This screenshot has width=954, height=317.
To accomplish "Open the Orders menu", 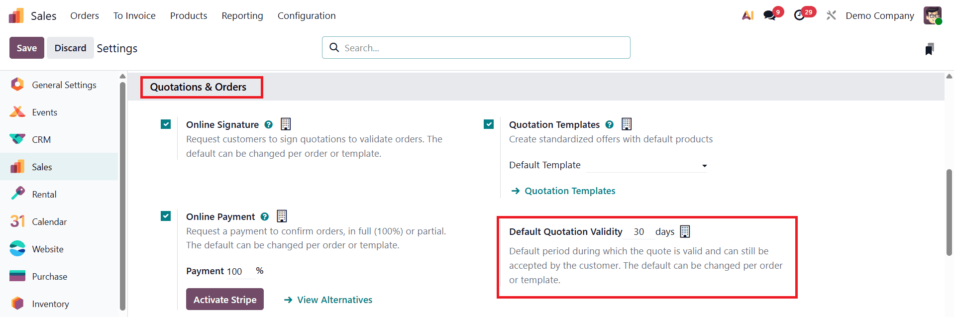I will [85, 16].
